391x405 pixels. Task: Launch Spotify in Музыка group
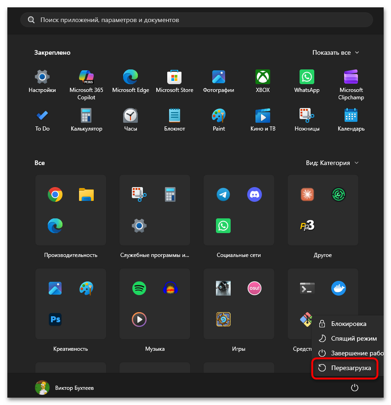point(139,288)
